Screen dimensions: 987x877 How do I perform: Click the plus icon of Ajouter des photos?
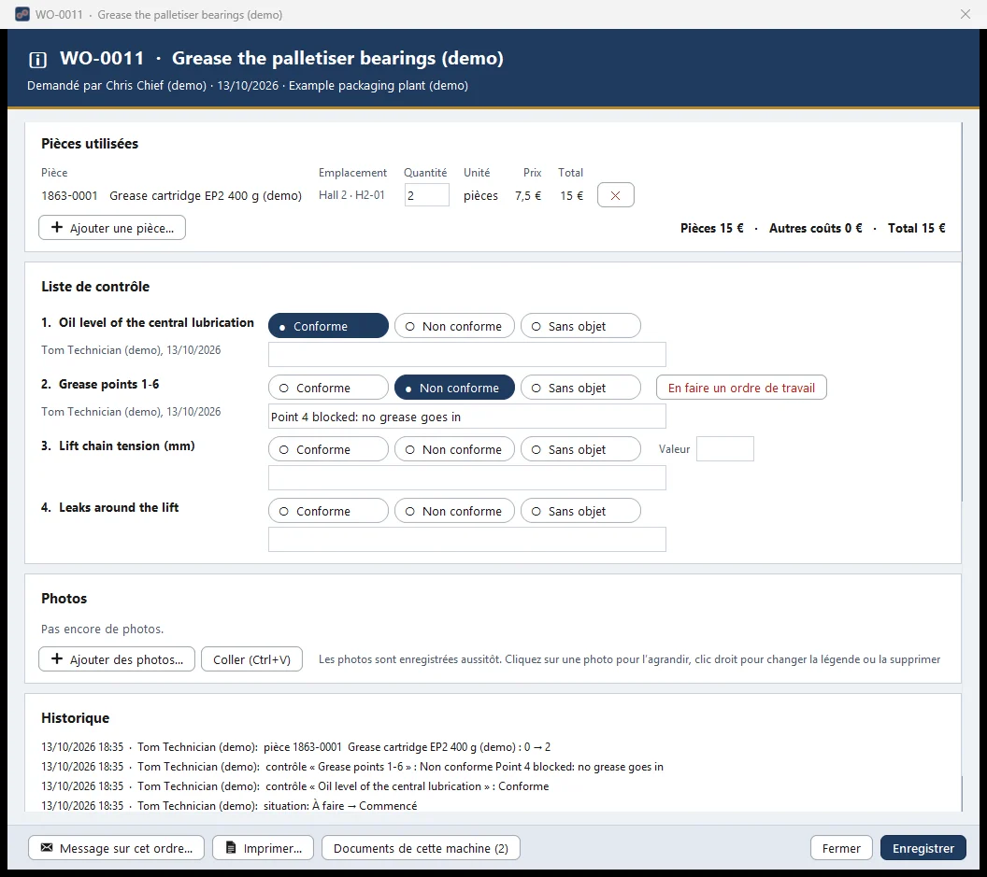[x=57, y=658]
